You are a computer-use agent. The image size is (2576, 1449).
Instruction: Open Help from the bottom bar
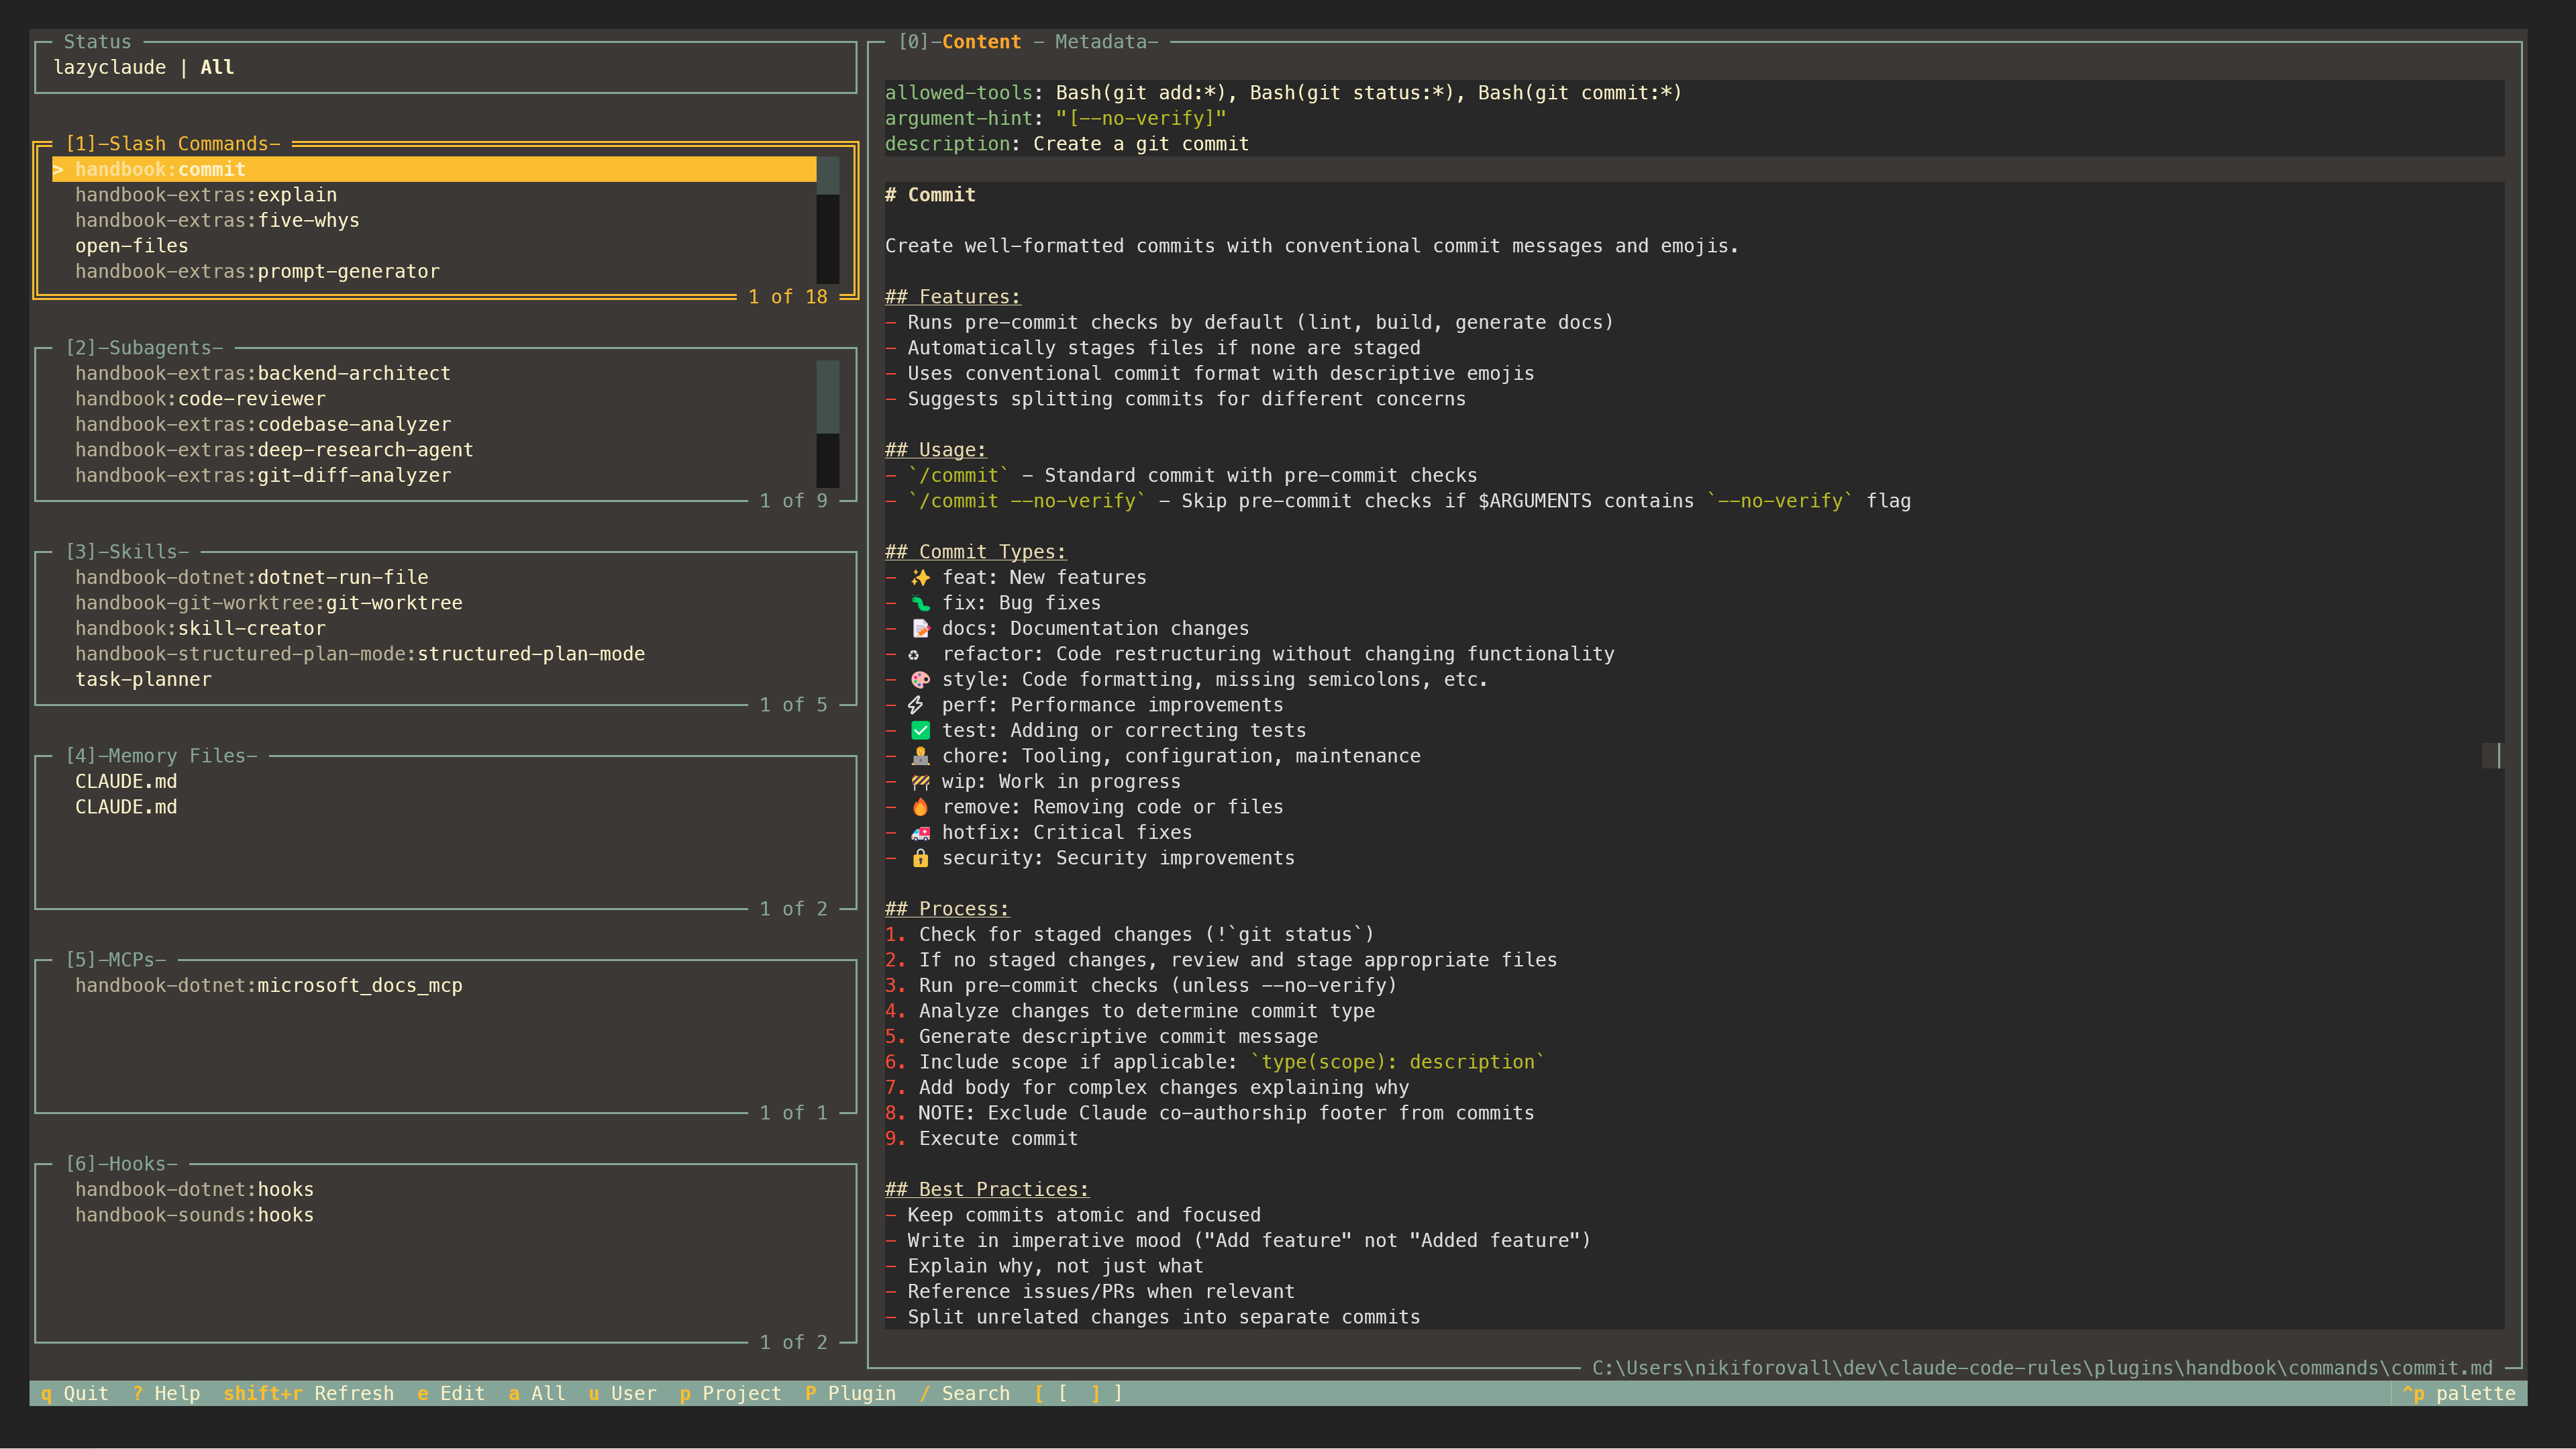[x=168, y=1393]
